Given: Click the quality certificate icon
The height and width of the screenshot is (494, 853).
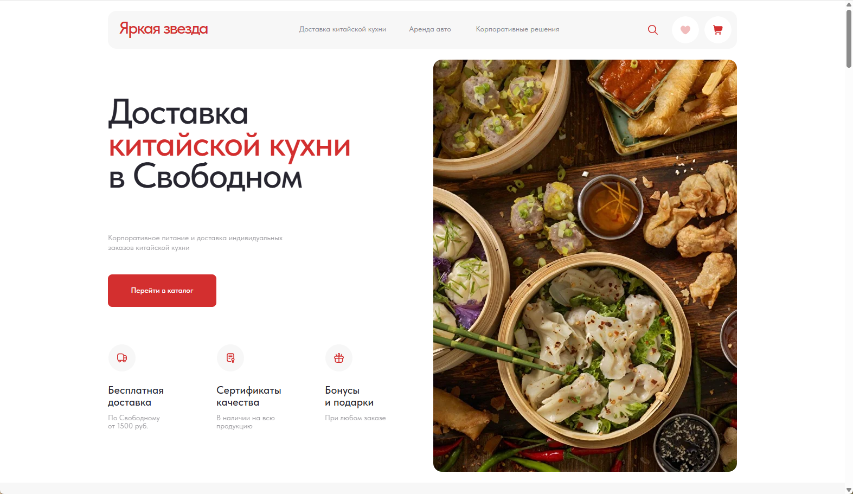Looking at the screenshot, I should pyautogui.click(x=230, y=358).
